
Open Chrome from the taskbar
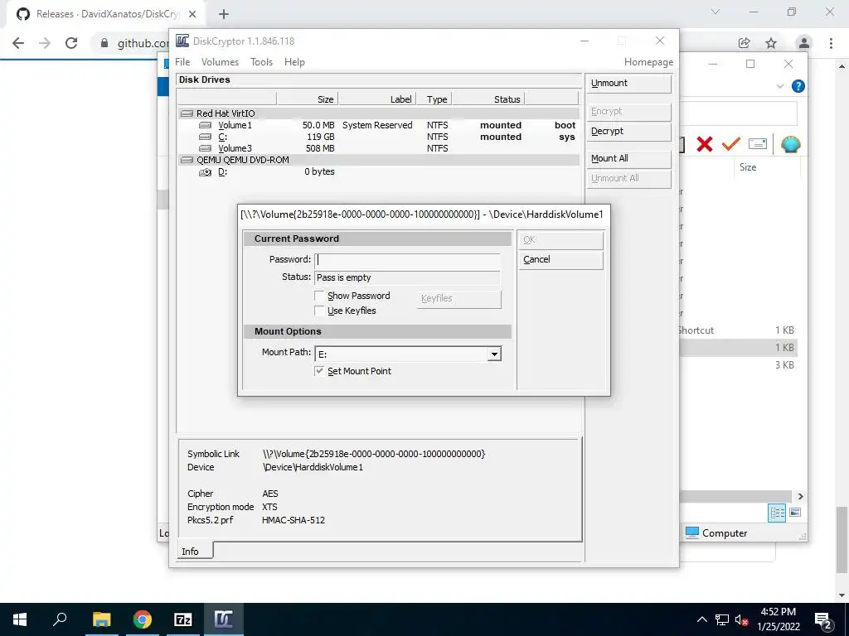(x=143, y=619)
